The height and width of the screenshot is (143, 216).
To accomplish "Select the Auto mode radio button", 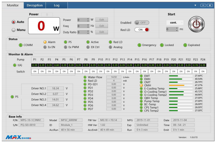I will pyautogui.click(x=14, y=22).
